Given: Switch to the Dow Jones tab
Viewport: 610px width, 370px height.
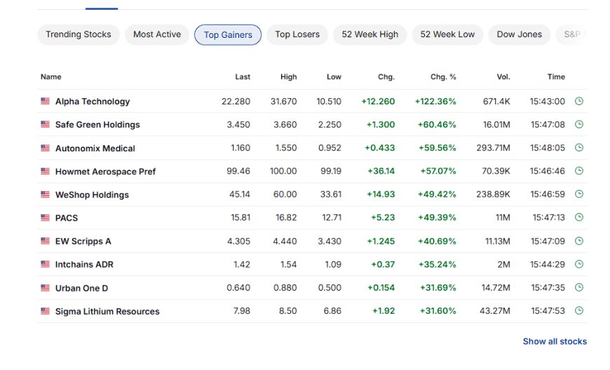Looking at the screenshot, I should (520, 34).
